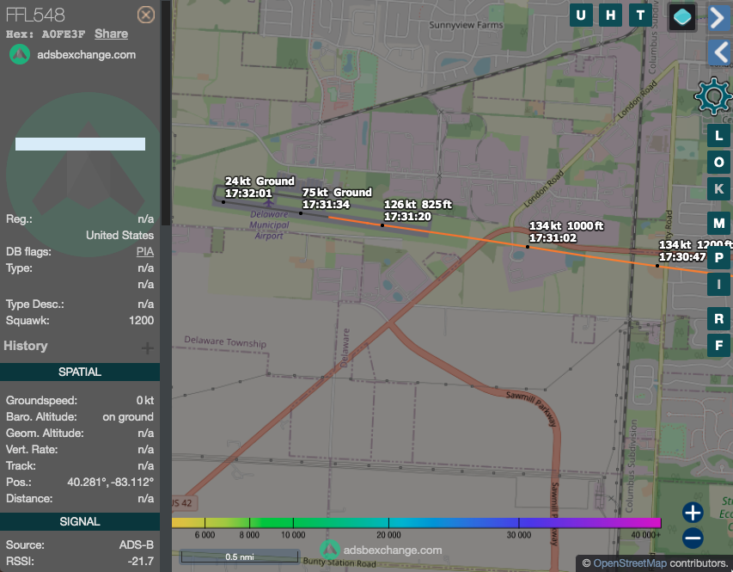Screen dimensions: 733x572
Task: Select the SIGNAL section header
Action: [x=80, y=521]
